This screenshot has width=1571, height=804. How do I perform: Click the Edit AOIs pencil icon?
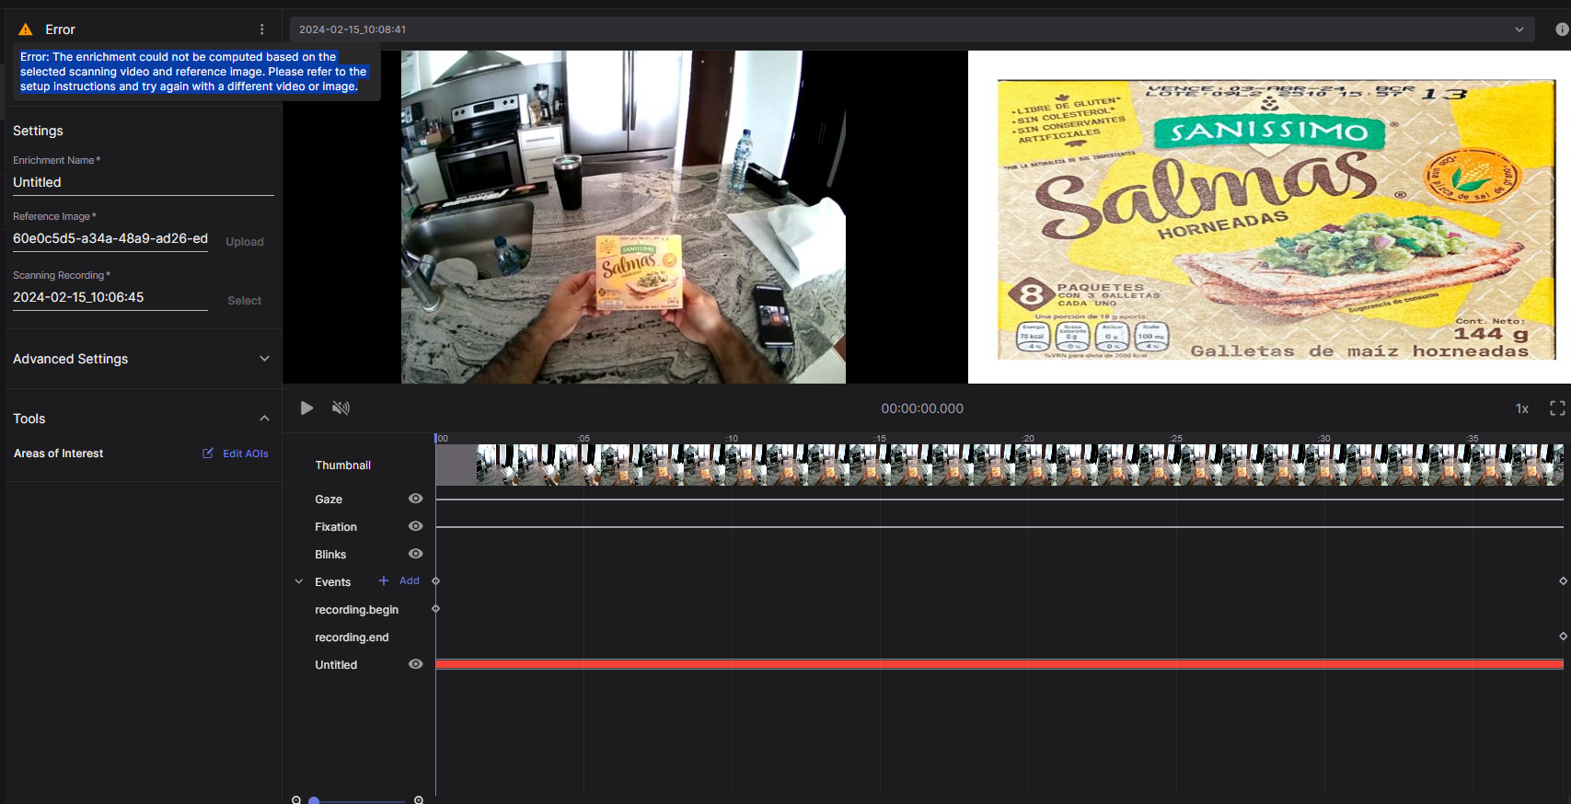[x=208, y=453]
